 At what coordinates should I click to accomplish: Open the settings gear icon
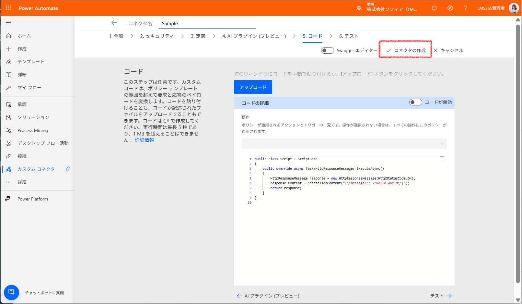(x=450, y=8)
